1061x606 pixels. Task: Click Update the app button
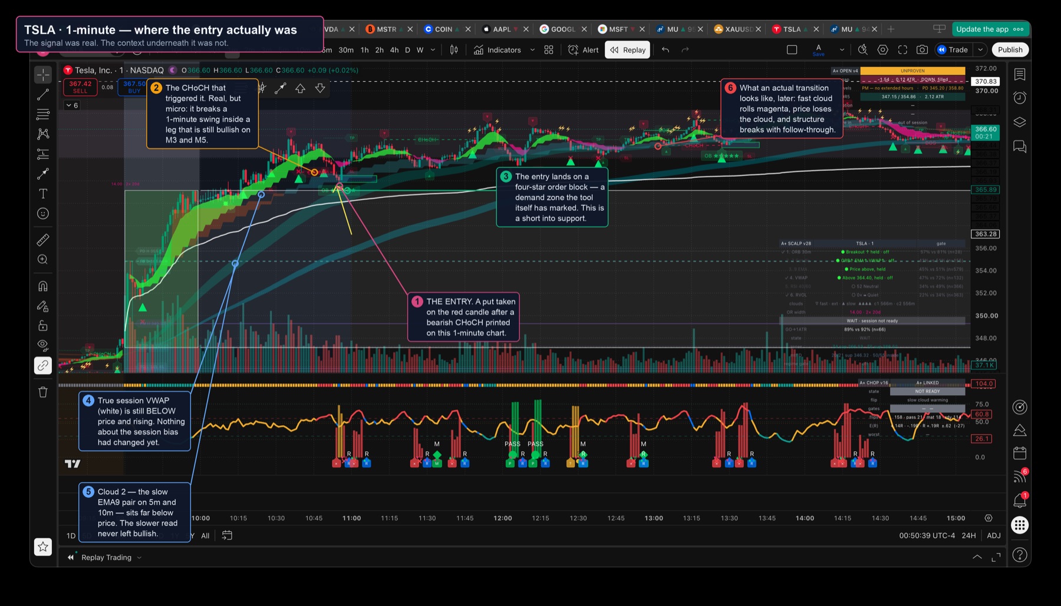[990, 29]
